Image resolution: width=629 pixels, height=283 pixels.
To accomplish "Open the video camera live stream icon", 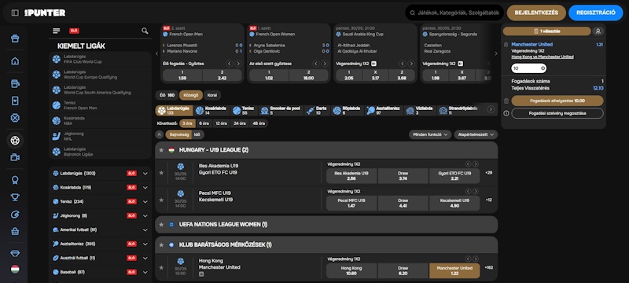I will (15, 157).
